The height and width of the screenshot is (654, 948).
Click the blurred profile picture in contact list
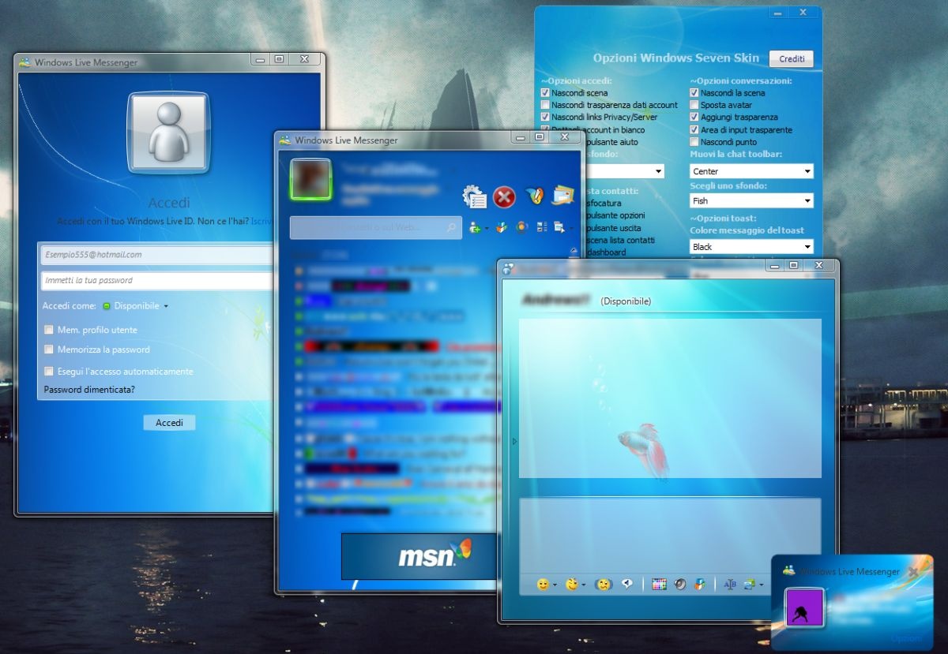pyautogui.click(x=311, y=179)
